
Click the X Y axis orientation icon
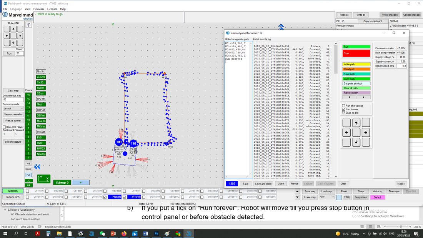pos(43,179)
